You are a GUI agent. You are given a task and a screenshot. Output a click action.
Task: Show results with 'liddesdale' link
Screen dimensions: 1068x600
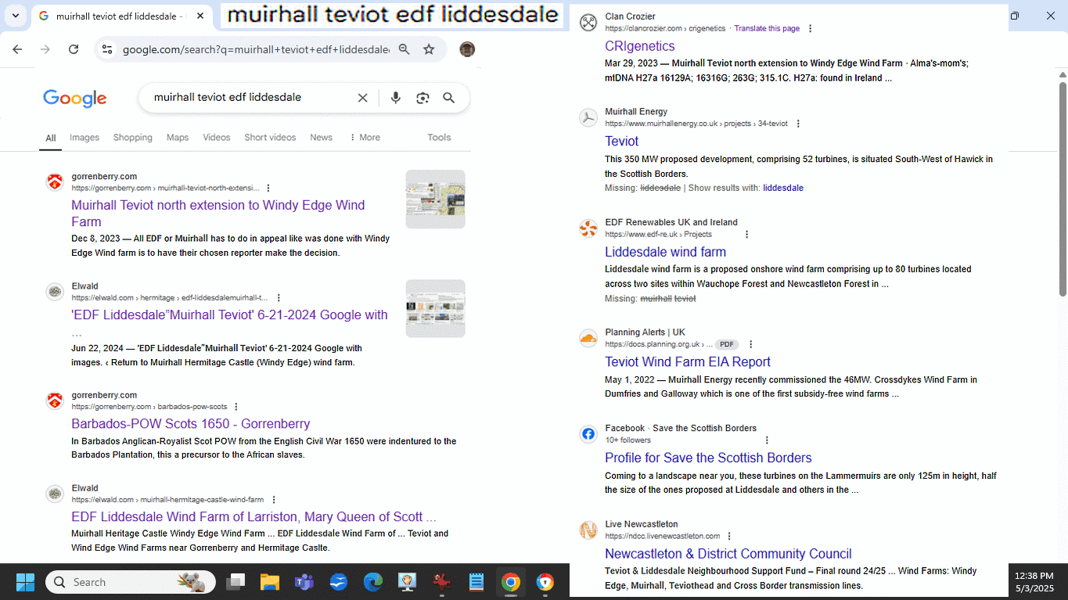(x=783, y=189)
